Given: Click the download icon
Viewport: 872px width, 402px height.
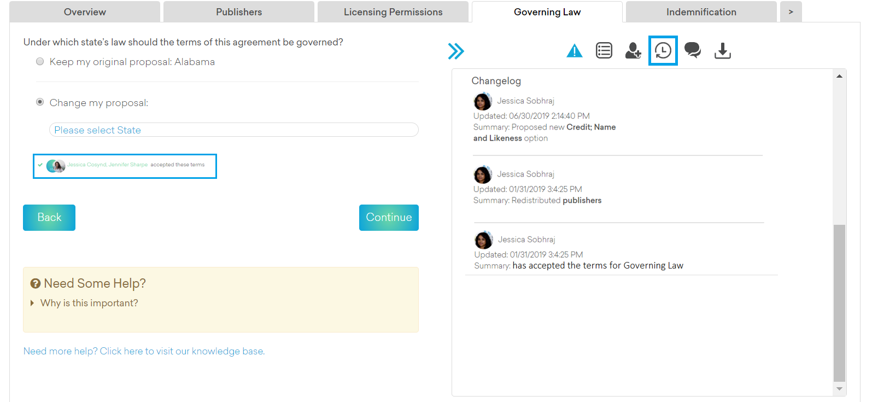Looking at the screenshot, I should point(722,51).
